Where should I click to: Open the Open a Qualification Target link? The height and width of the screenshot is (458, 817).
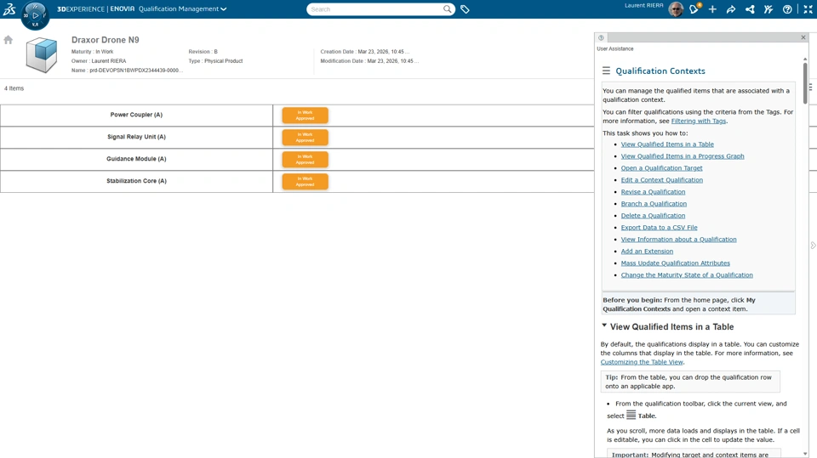[x=661, y=168]
